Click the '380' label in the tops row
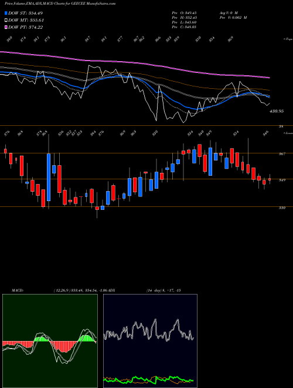This screenshot has height=388, width=293. pyautogui.click(x=9, y=39)
